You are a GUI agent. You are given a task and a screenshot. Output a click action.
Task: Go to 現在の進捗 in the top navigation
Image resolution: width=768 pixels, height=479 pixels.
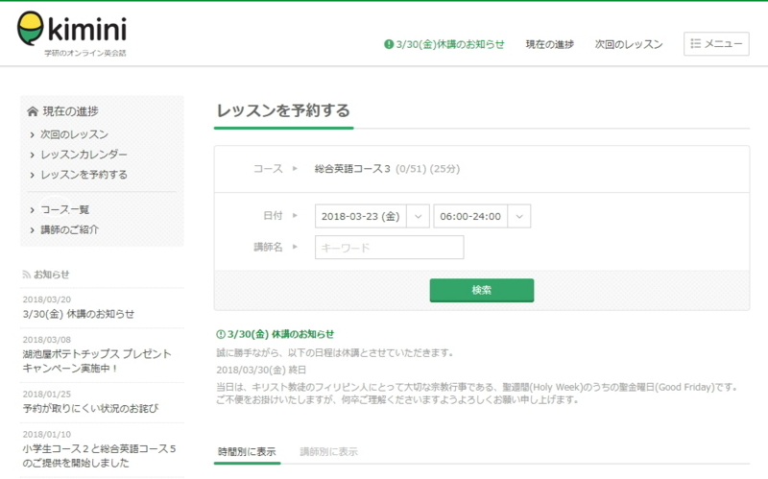(549, 44)
